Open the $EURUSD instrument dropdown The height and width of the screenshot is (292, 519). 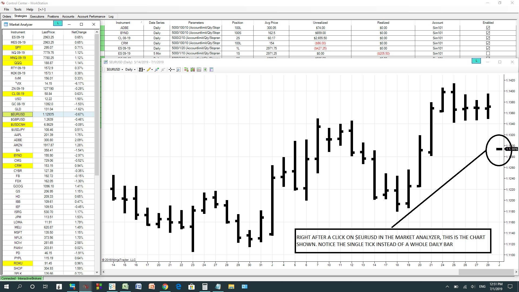pos(115,69)
